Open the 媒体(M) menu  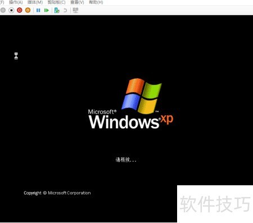pyautogui.click(x=35, y=2)
